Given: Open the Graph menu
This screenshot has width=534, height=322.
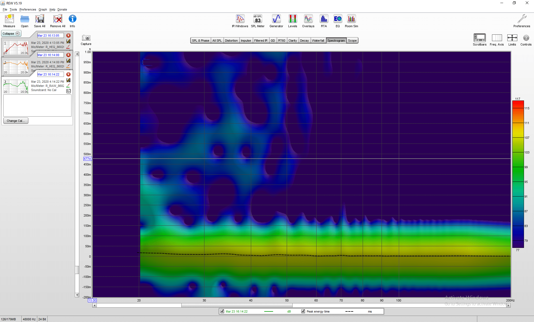Looking at the screenshot, I should (x=43, y=9).
